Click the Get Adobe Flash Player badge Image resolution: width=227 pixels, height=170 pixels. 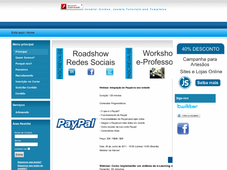(x=72, y=7)
